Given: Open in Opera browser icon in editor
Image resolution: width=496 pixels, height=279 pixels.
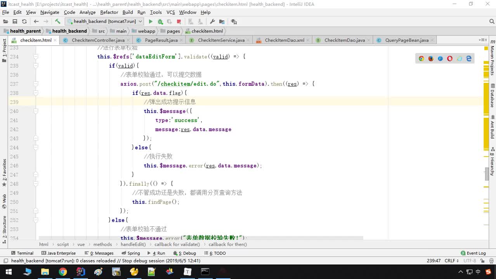Looking at the screenshot, I should click(x=450, y=59).
